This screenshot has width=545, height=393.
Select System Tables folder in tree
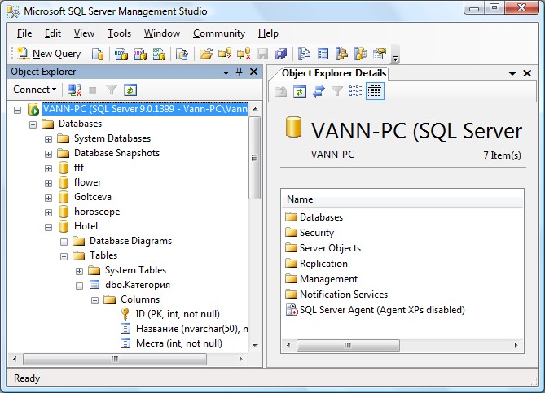coord(135,270)
